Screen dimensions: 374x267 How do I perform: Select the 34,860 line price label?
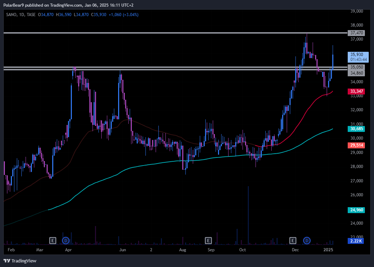click(x=356, y=73)
